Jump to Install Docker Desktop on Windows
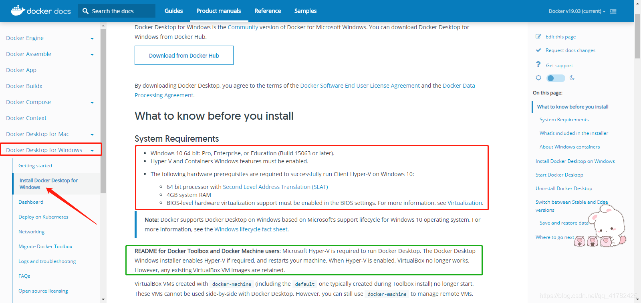 (x=575, y=161)
